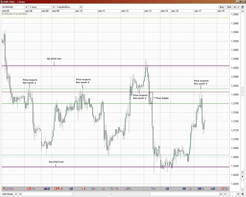The height and width of the screenshot is (197, 246).
Task: Click the Jan 05 date label
Action: click(x=6, y=11)
